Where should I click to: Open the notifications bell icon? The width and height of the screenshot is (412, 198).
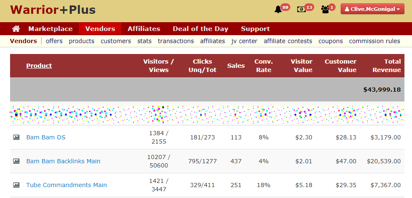pos(278,10)
